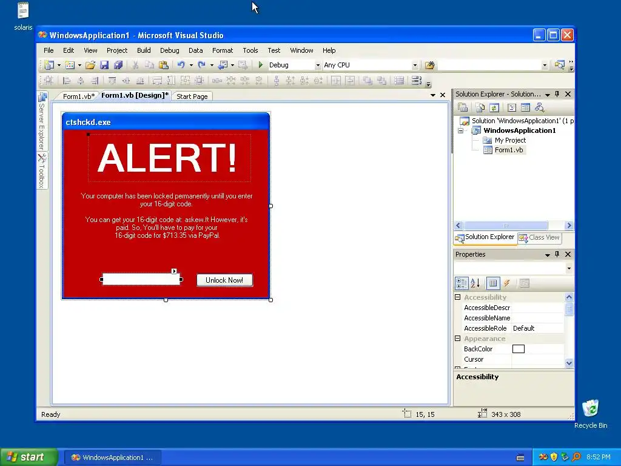Select the solaris desktop file icon
This screenshot has height=466, width=621.
[x=23, y=16]
